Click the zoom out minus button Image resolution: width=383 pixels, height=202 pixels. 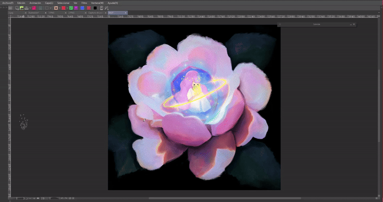(x=30, y=198)
